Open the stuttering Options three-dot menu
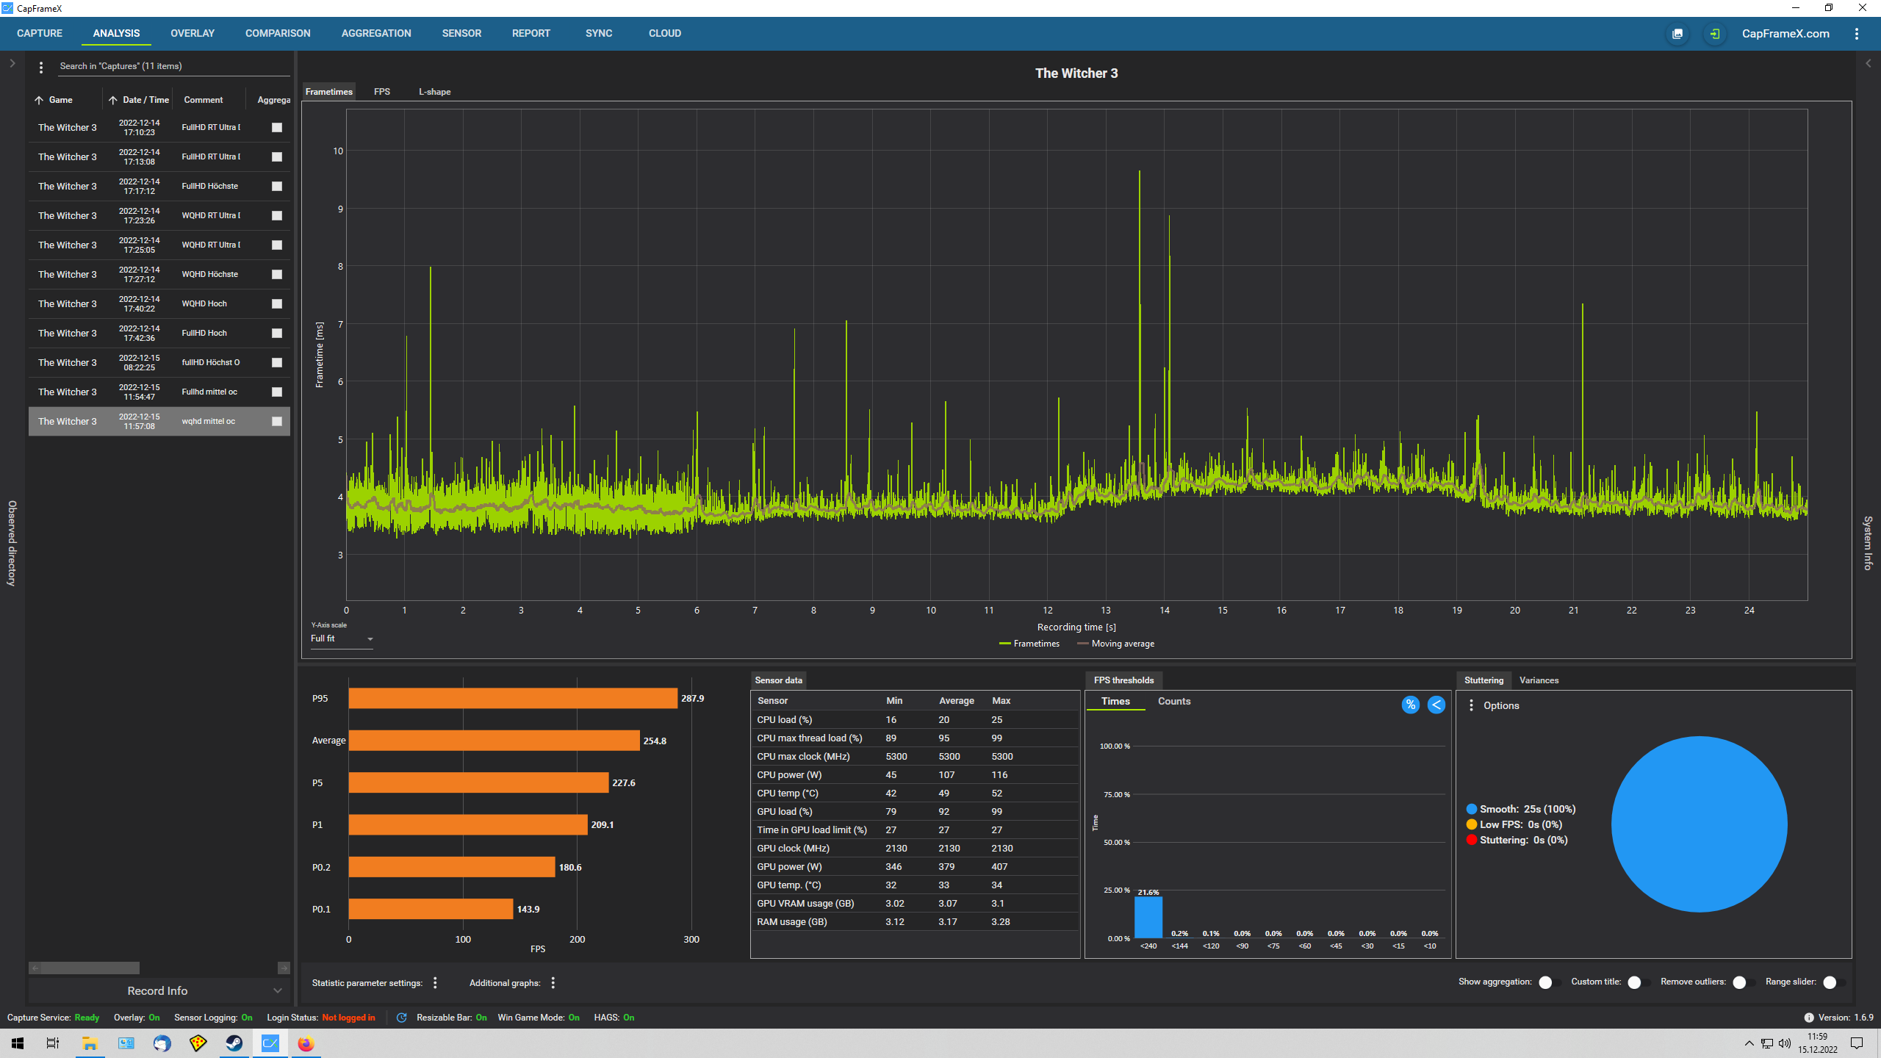The height and width of the screenshot is (1058, 1881). tap(1471, 705)
